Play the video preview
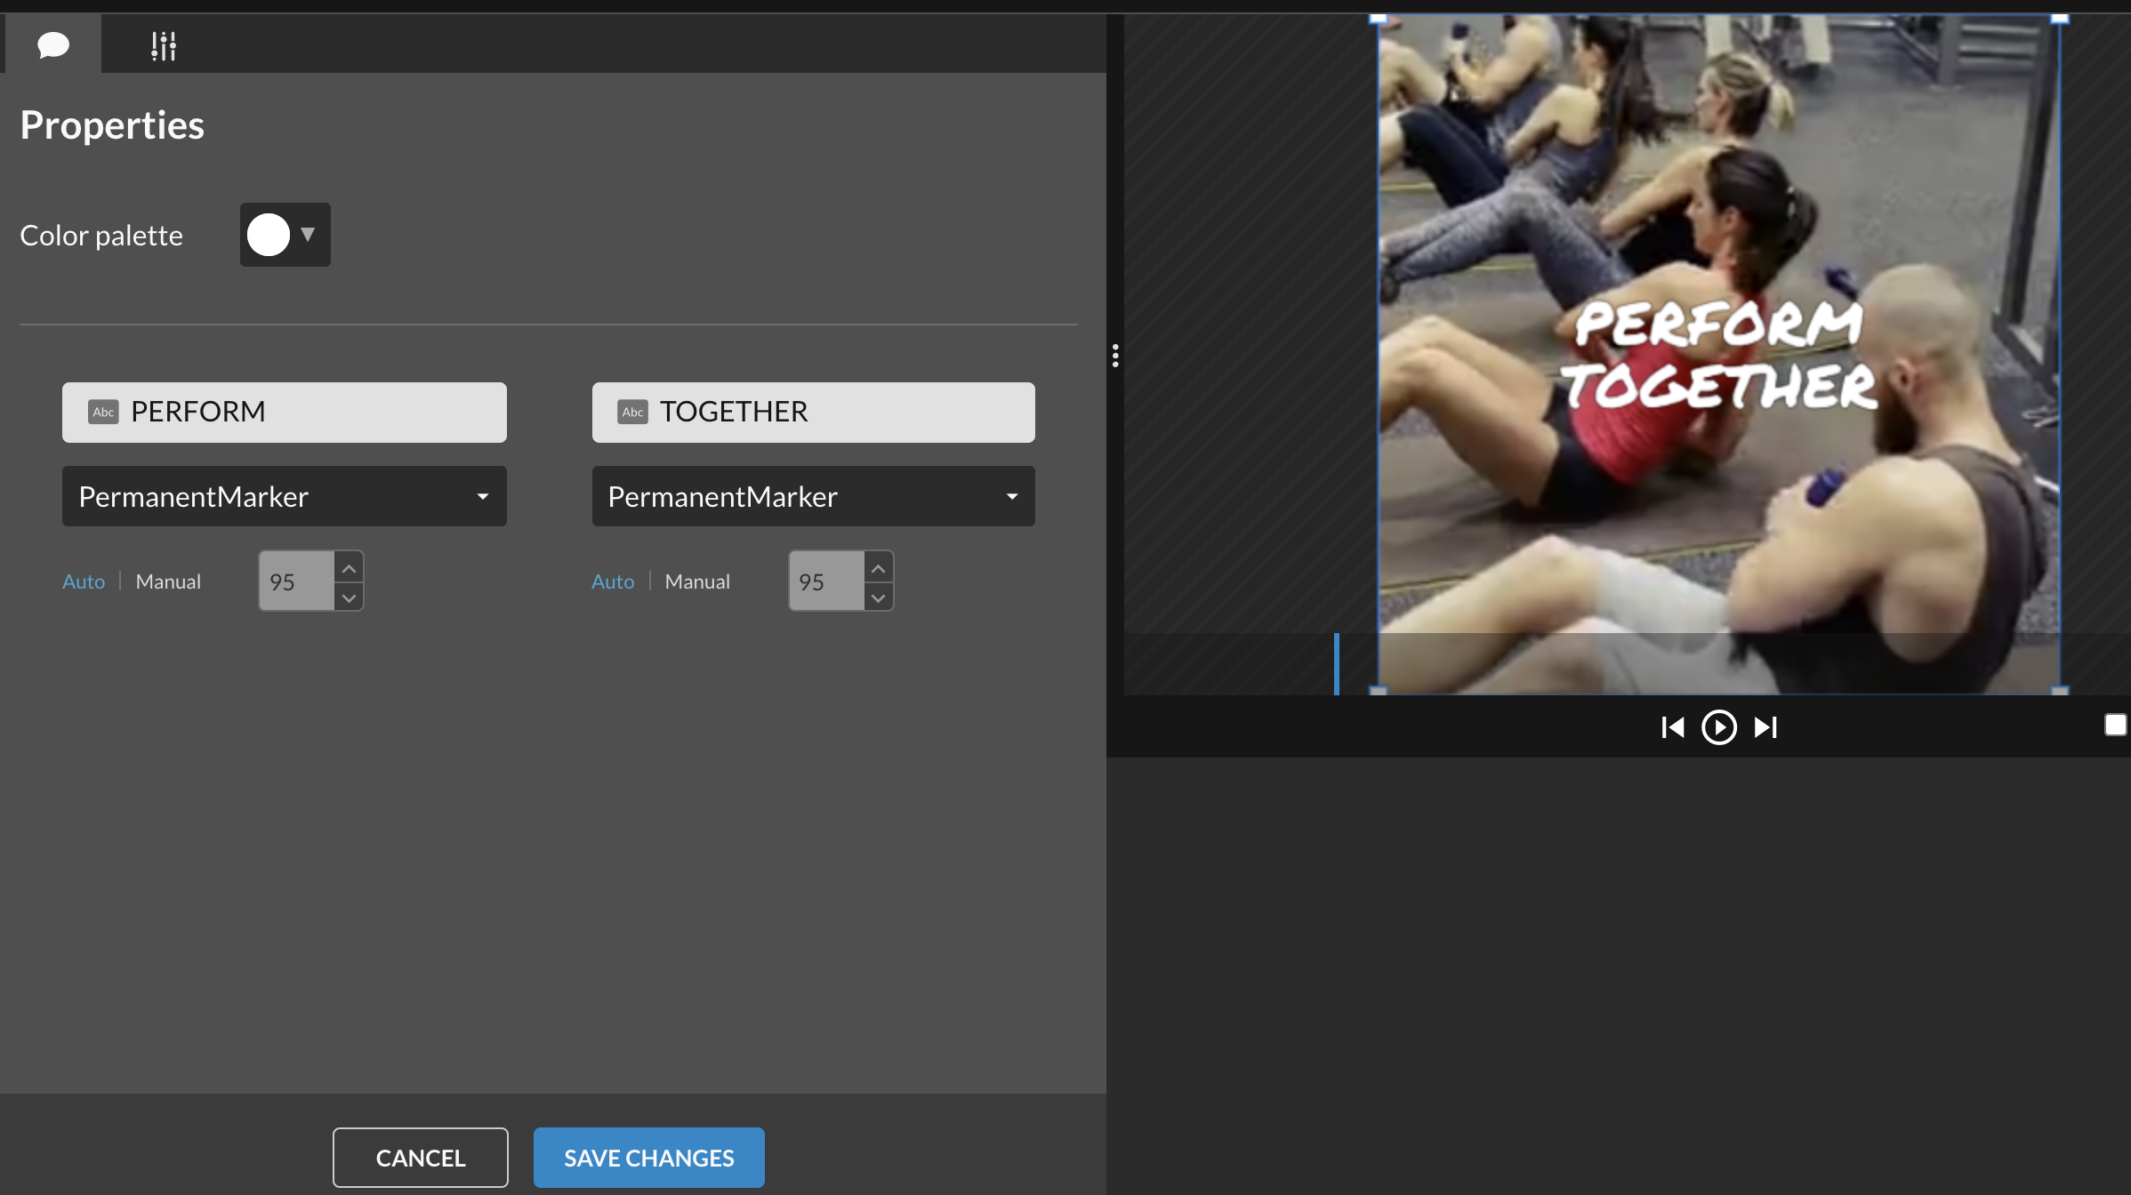Viewport: 2131px width, 1195px height. 1718,727
